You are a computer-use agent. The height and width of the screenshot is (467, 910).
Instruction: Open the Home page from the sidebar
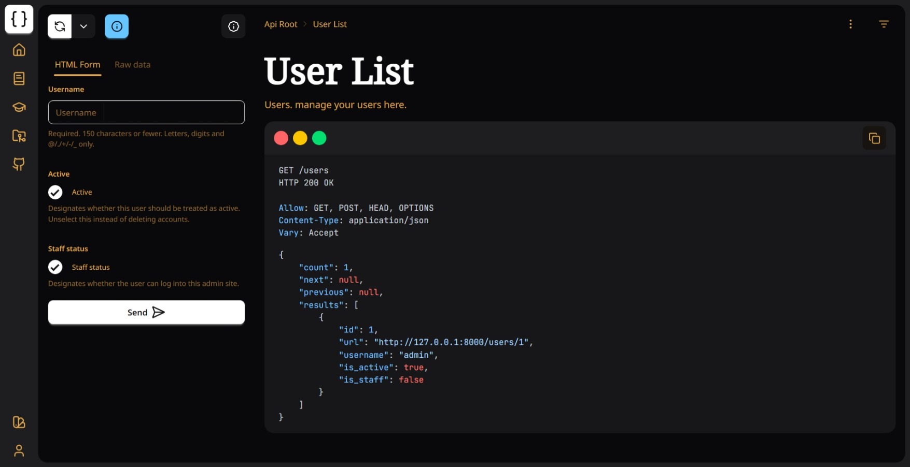(x=19, y=50)
